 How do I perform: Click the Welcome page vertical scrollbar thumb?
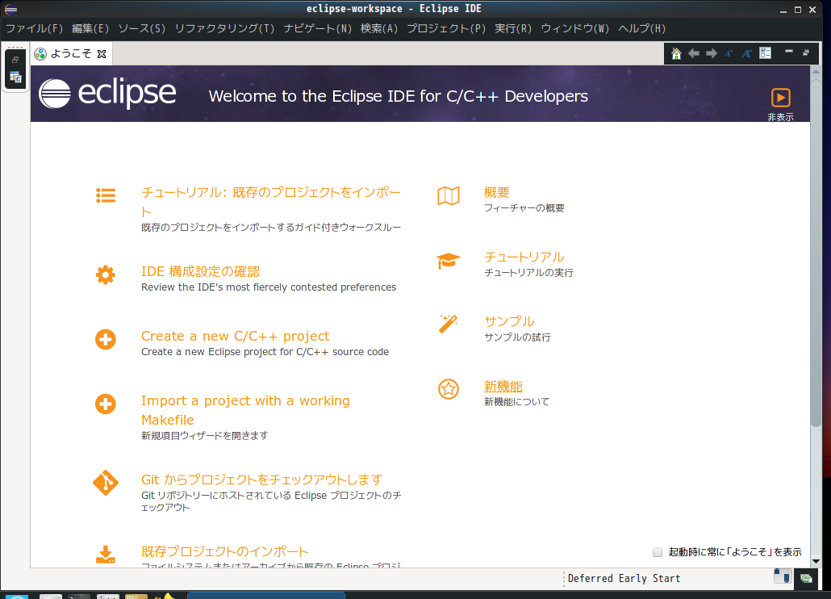coord(816,252)
